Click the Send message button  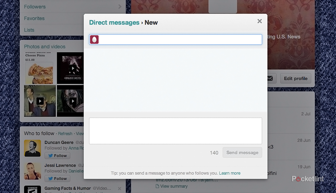pos(242,152)
